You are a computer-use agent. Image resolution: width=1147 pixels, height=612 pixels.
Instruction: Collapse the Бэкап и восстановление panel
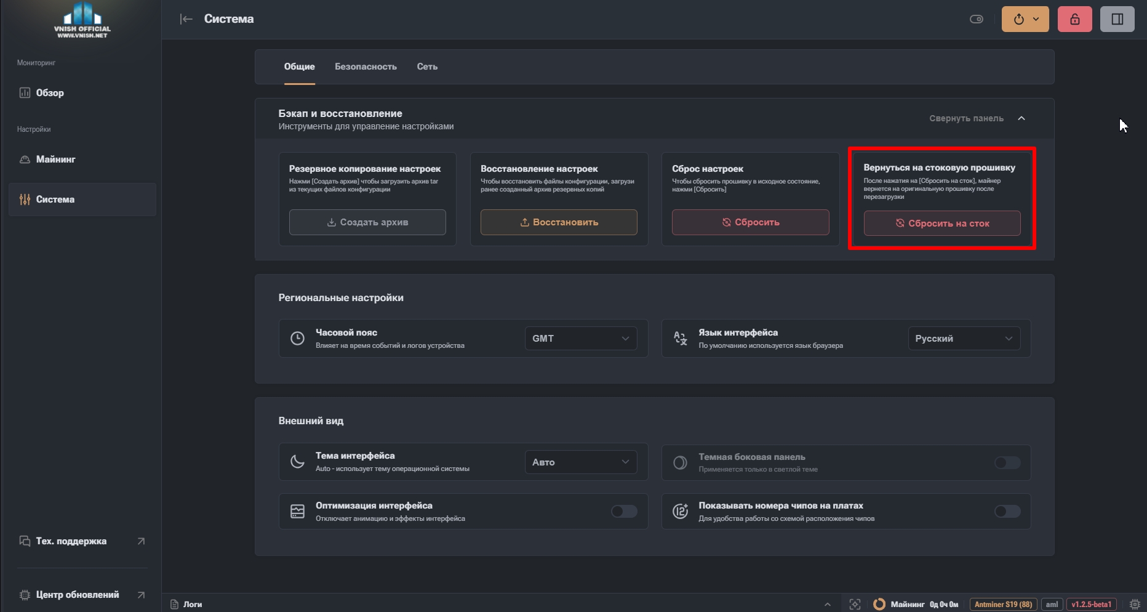[x=977, y=118]
